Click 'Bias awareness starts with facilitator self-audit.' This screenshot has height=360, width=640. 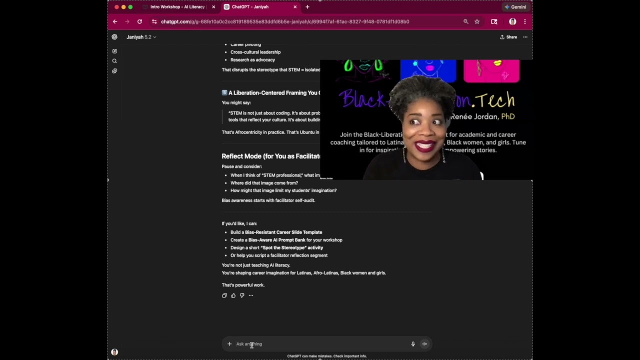click(268, 200)
